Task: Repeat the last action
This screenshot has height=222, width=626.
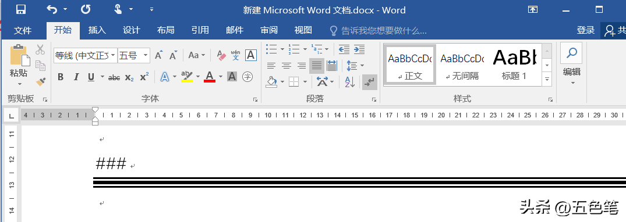Action: (86, 9)
